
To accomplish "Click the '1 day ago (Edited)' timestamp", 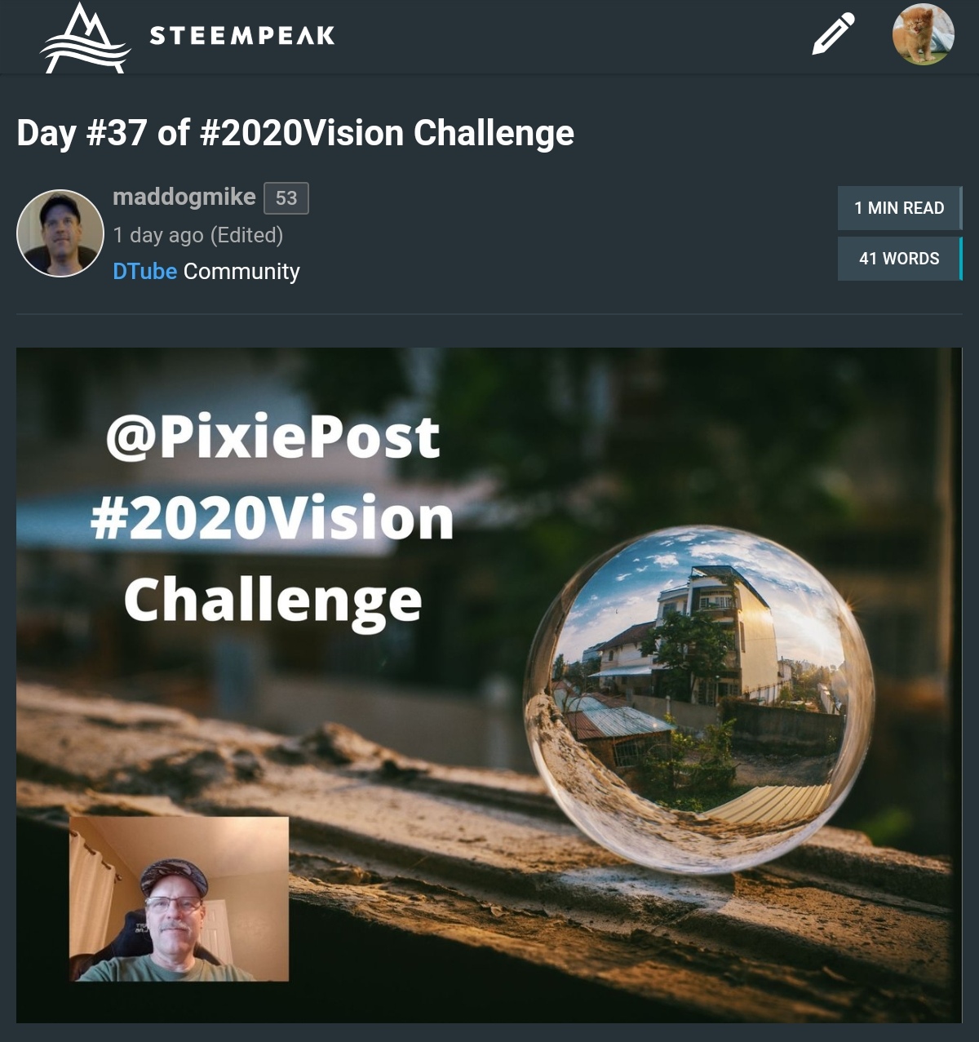I will pos(198,235).
